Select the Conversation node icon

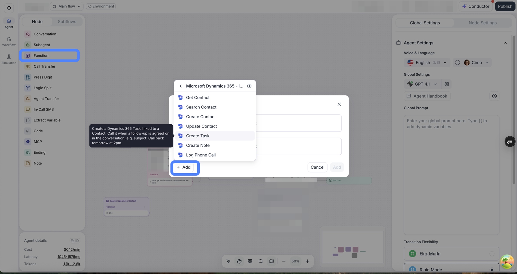pyautogui.click(x=28, y=34)
